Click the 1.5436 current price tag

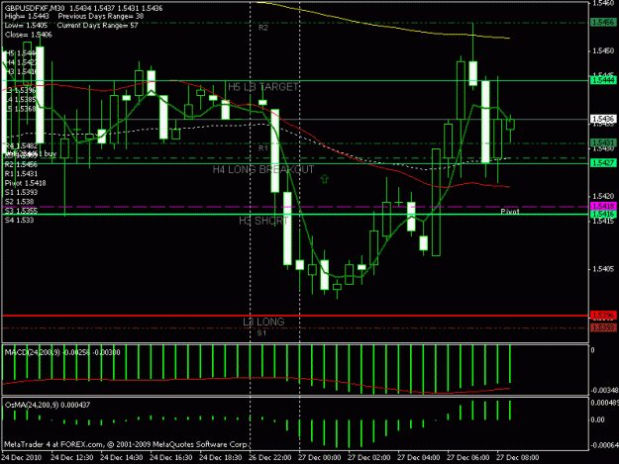tap(603, 119)
